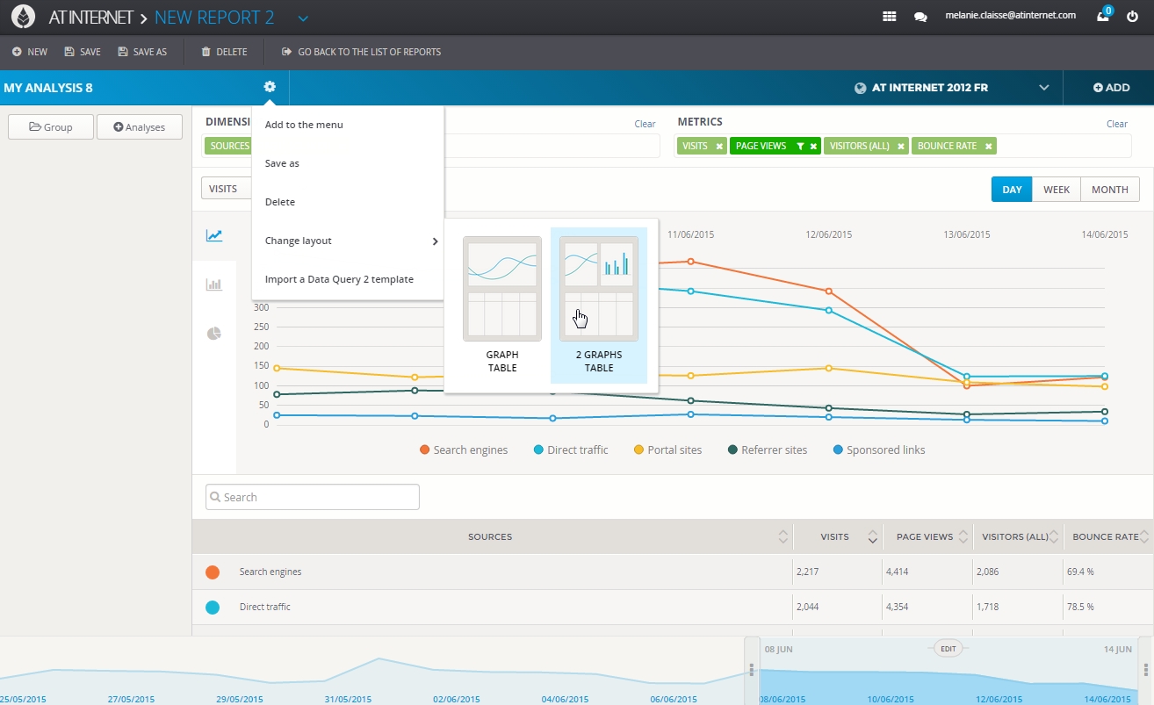Click the user email address
Screen dimensions: 1154x705
click(1010, 15)
